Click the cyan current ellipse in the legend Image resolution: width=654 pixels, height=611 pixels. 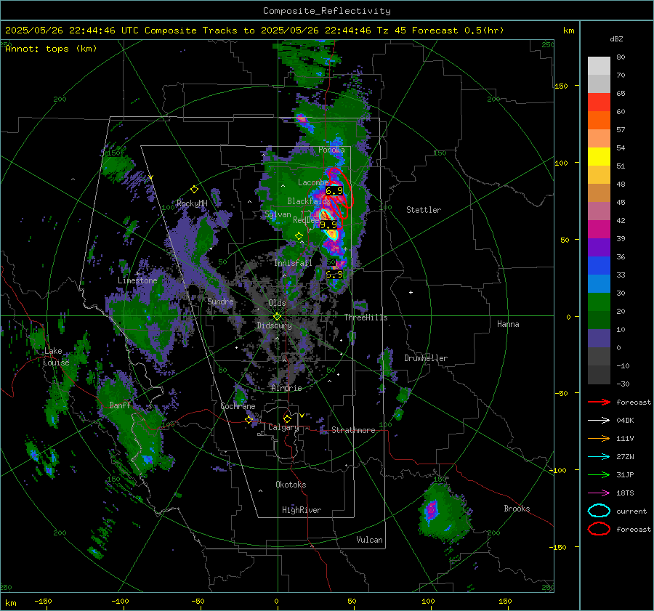click(599, 511)
